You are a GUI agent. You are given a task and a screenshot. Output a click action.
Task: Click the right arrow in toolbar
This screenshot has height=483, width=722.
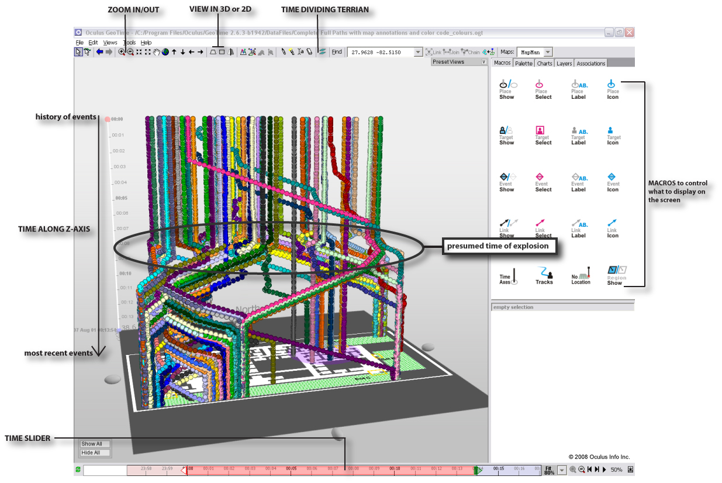point(201,51)
